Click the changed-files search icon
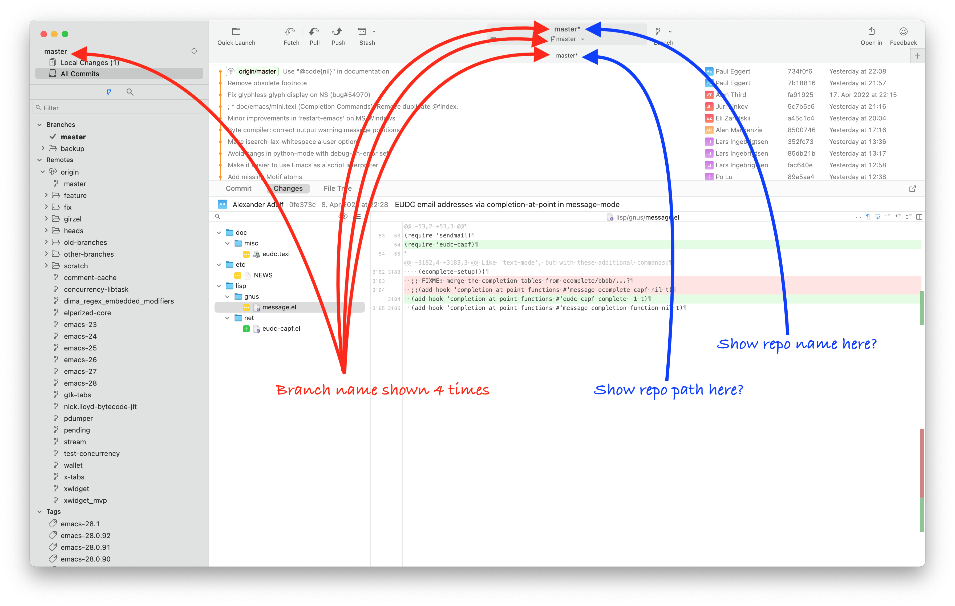The height and width of the screenshot is (606, 955). pyautogui.click(x=218, y=217)
